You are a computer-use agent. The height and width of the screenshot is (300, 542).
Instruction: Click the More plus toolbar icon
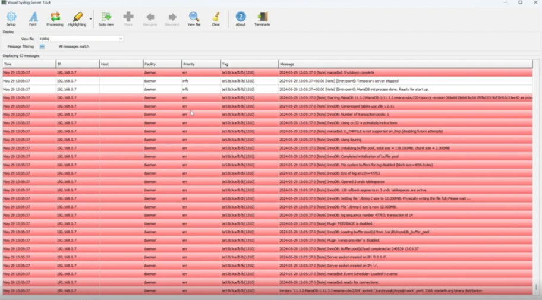click(128, 18)
